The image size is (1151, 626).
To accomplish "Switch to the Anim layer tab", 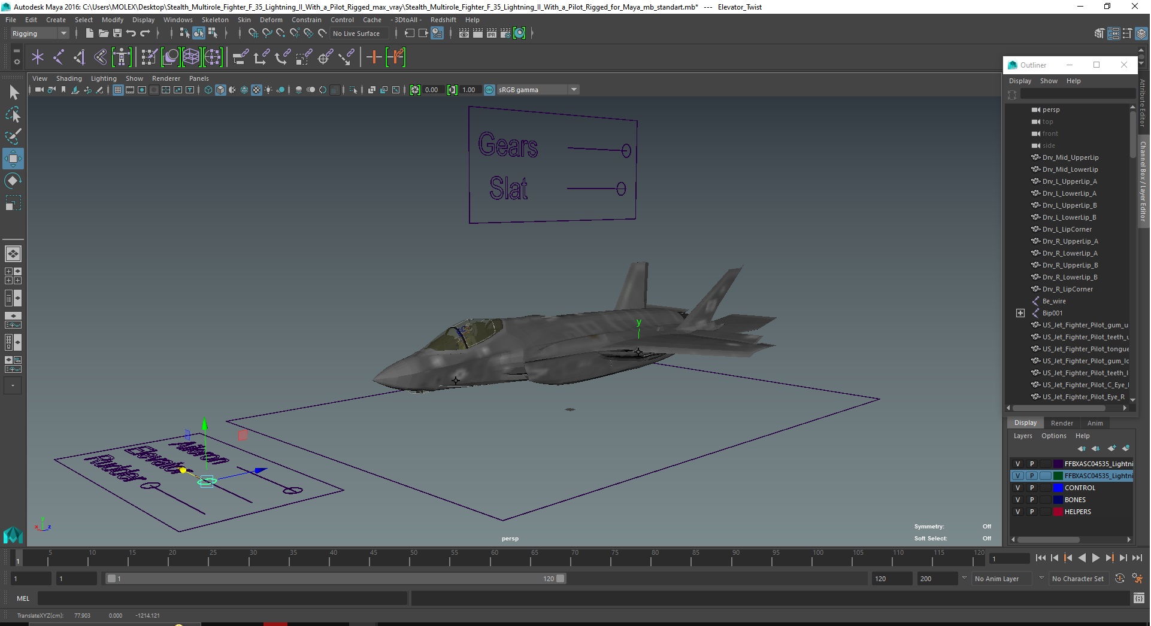I will click(1095, 423).
